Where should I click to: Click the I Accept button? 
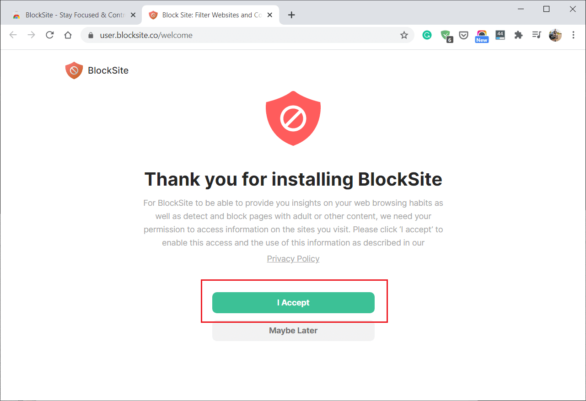(x=293, y=302)
